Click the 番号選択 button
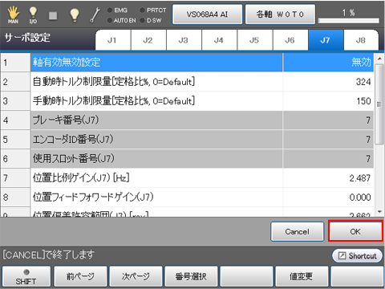385x289 pixels. pyautogui.click(x=191, y=277)
